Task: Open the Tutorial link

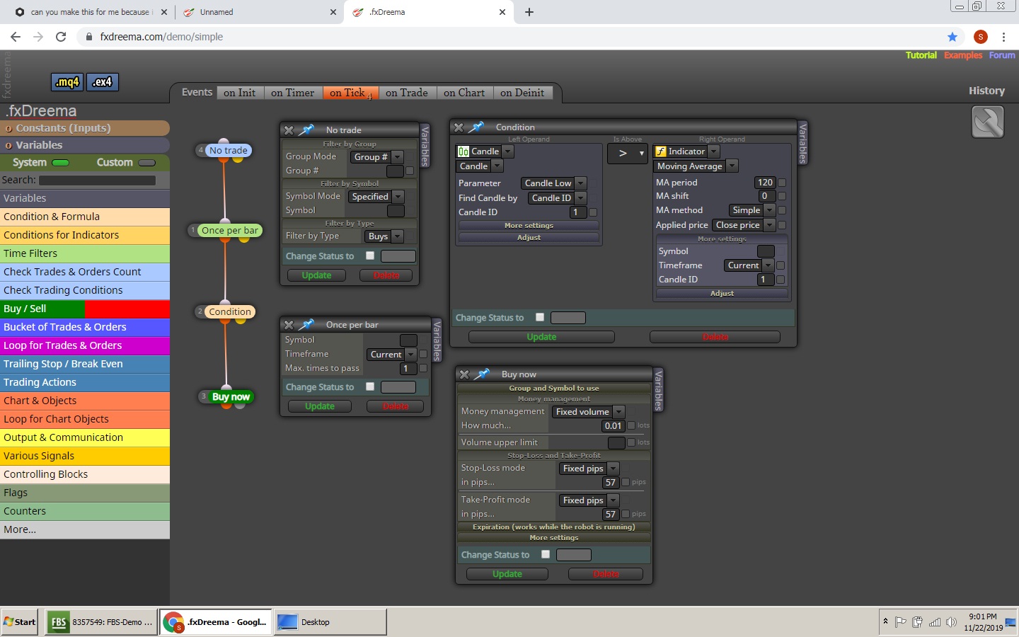Action: pos(921,55)
